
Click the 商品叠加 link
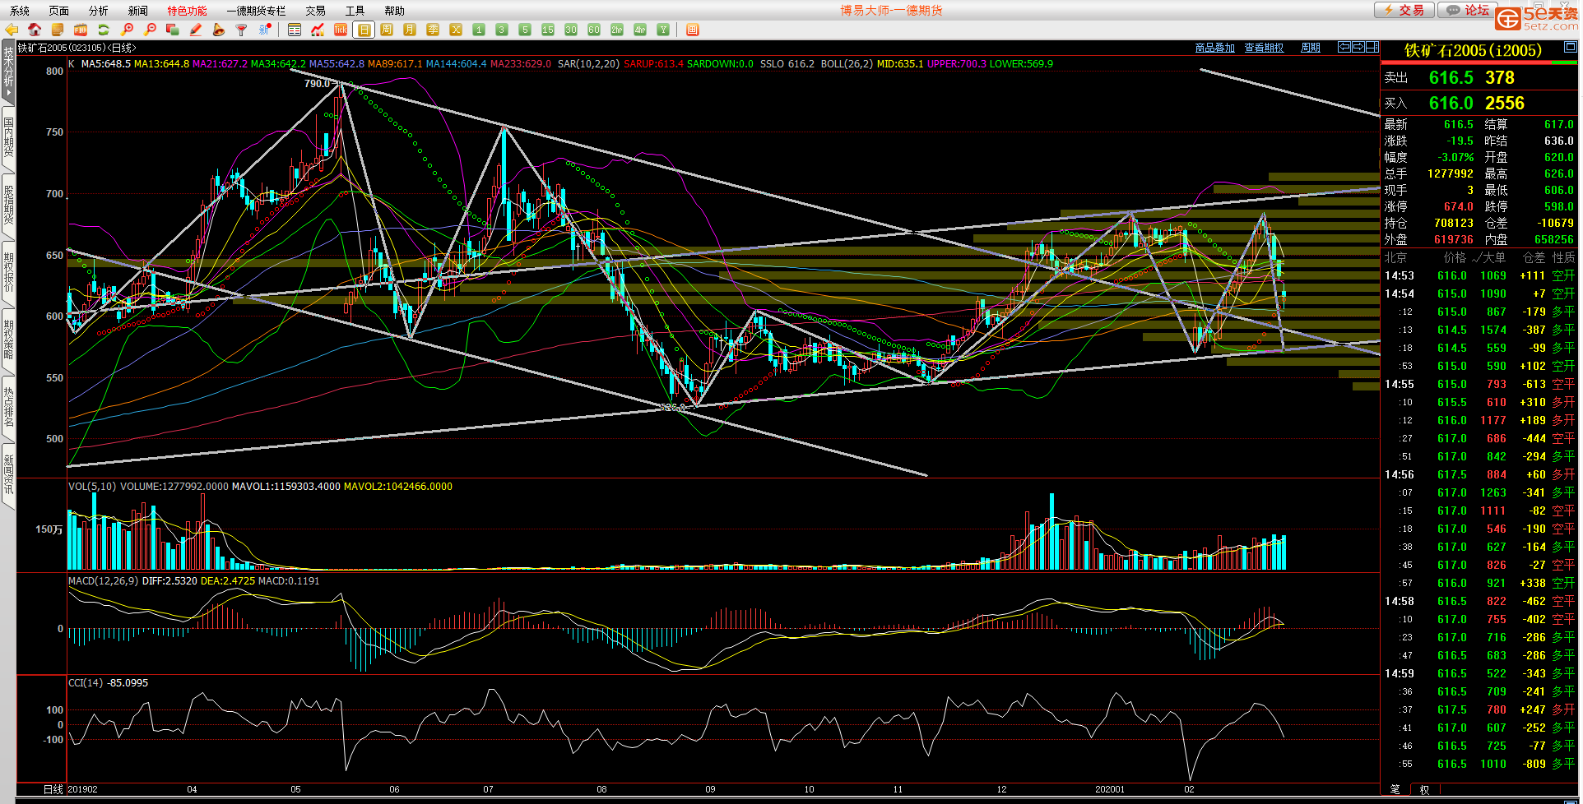click(x=1214, y=48)
